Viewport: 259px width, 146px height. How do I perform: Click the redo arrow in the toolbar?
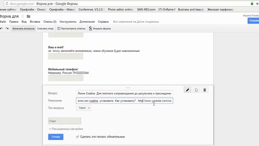[x=7, y=29]
